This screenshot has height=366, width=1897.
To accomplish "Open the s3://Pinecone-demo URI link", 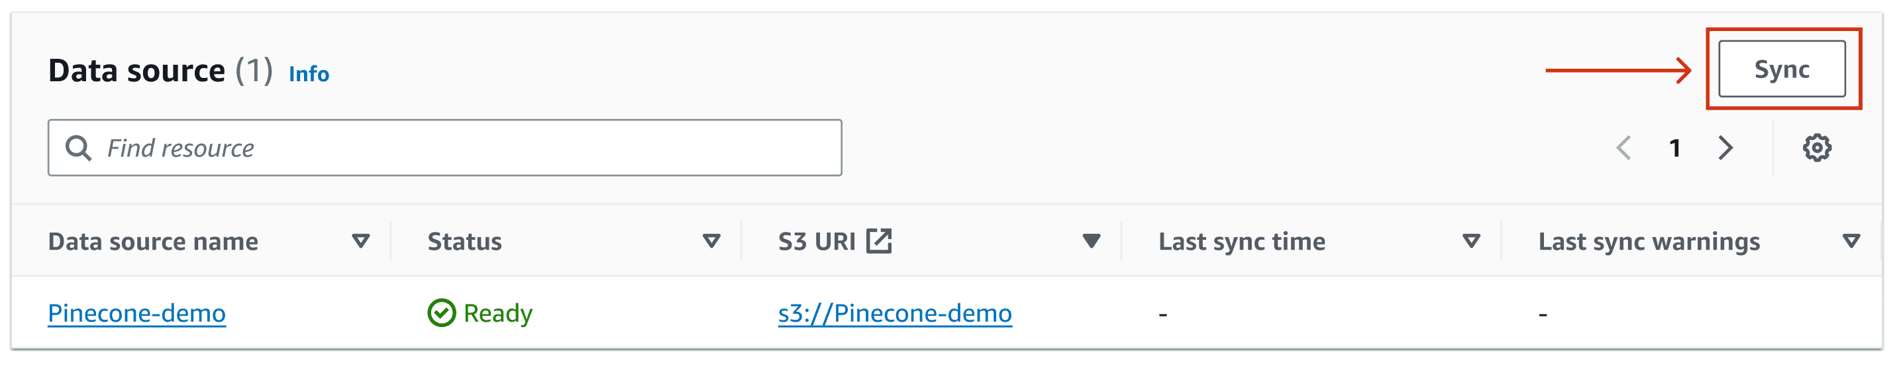I will [895, 314].
